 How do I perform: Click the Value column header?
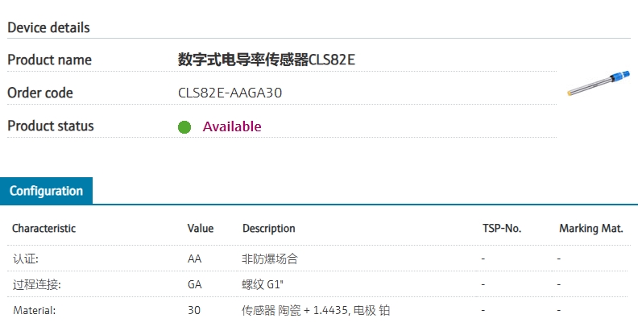[201, 228]
